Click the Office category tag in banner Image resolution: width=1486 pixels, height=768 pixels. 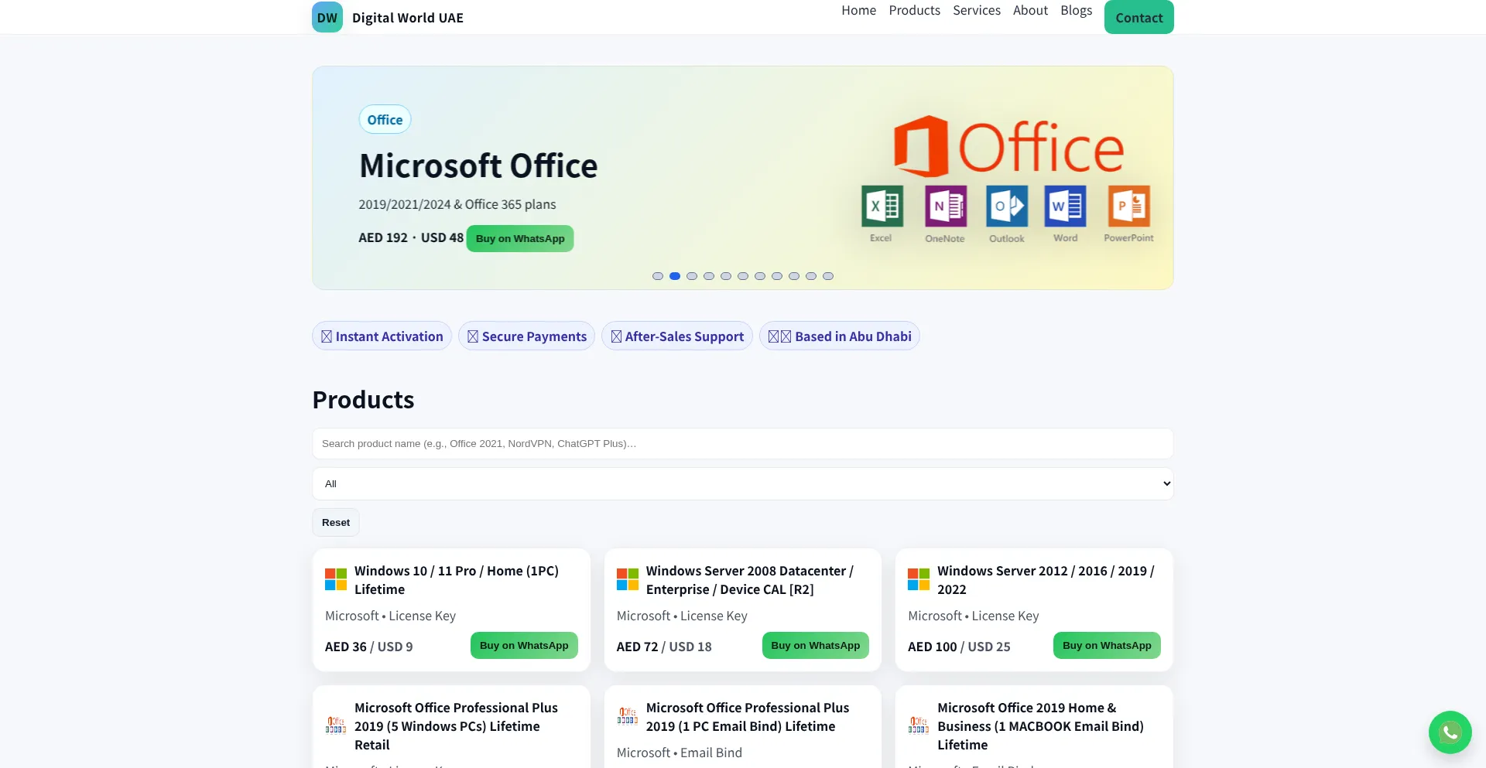385,120
